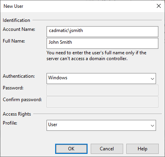Click the domain controller hint text
Image resolution: width=165 pixels, height=157 pixels.
[x=97, y=56]
